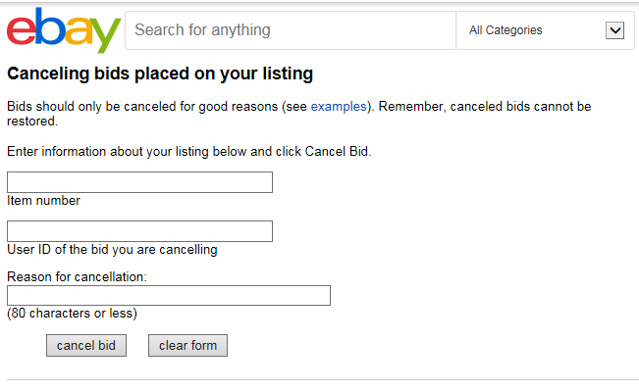Click the Enter information about your listing text
Viewport: 639px width, 391px height.
point(189,151)
